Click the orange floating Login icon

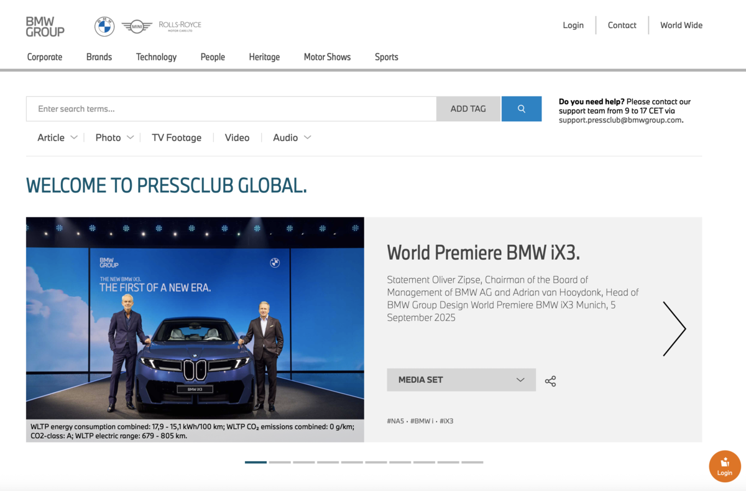pos(724,466)
